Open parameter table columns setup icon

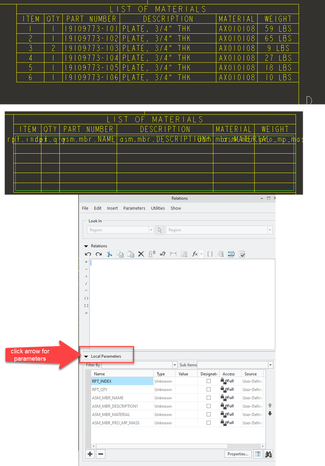pos(257,454)
